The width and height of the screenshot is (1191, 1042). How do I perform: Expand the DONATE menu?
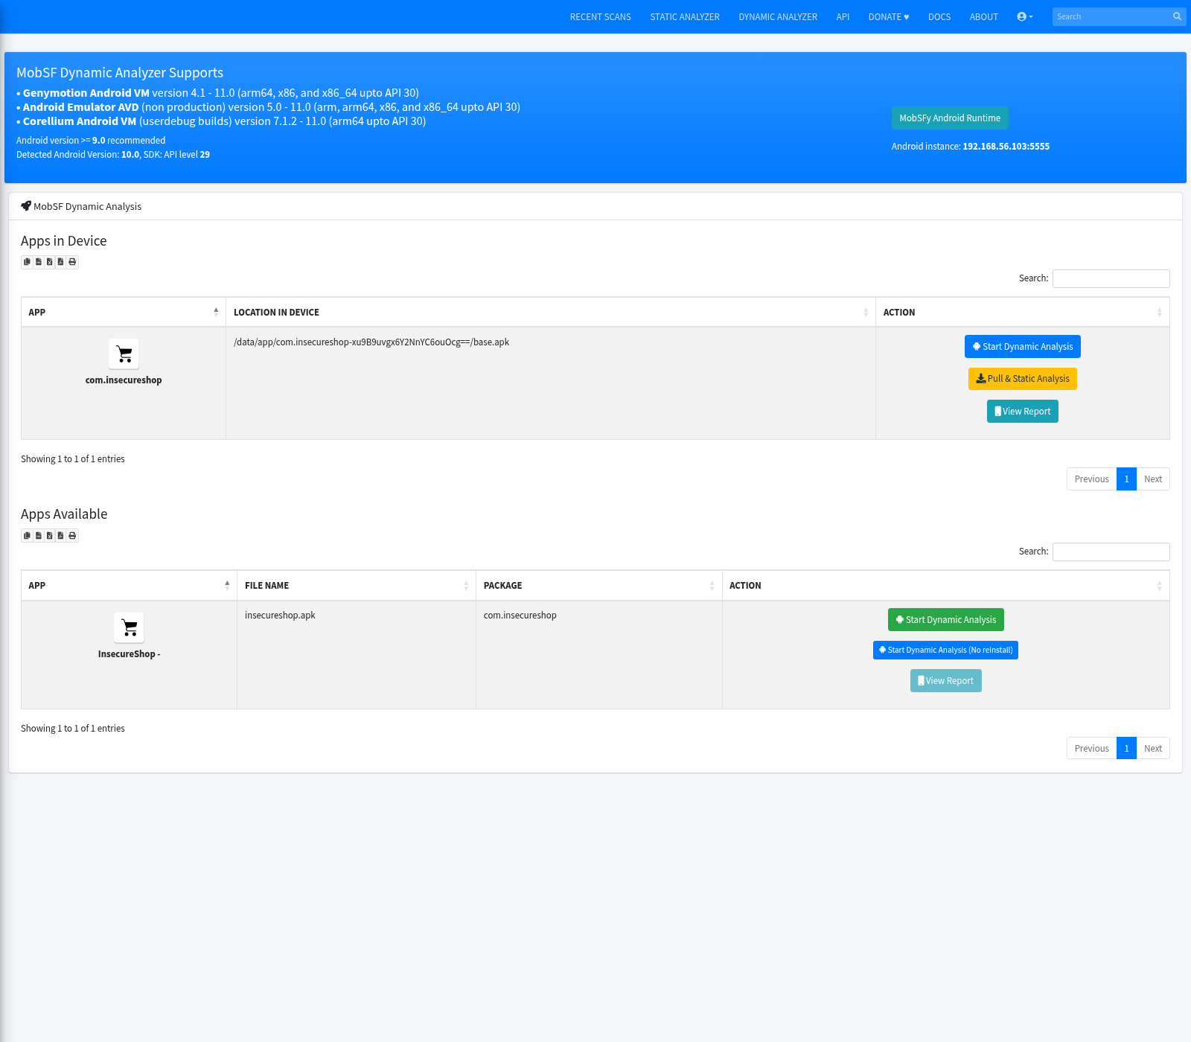[x=889, y=16]
